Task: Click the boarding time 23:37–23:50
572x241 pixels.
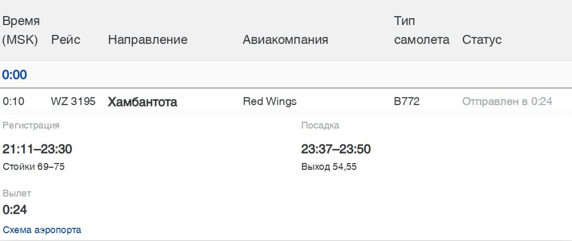Action: tap(336, 150)
